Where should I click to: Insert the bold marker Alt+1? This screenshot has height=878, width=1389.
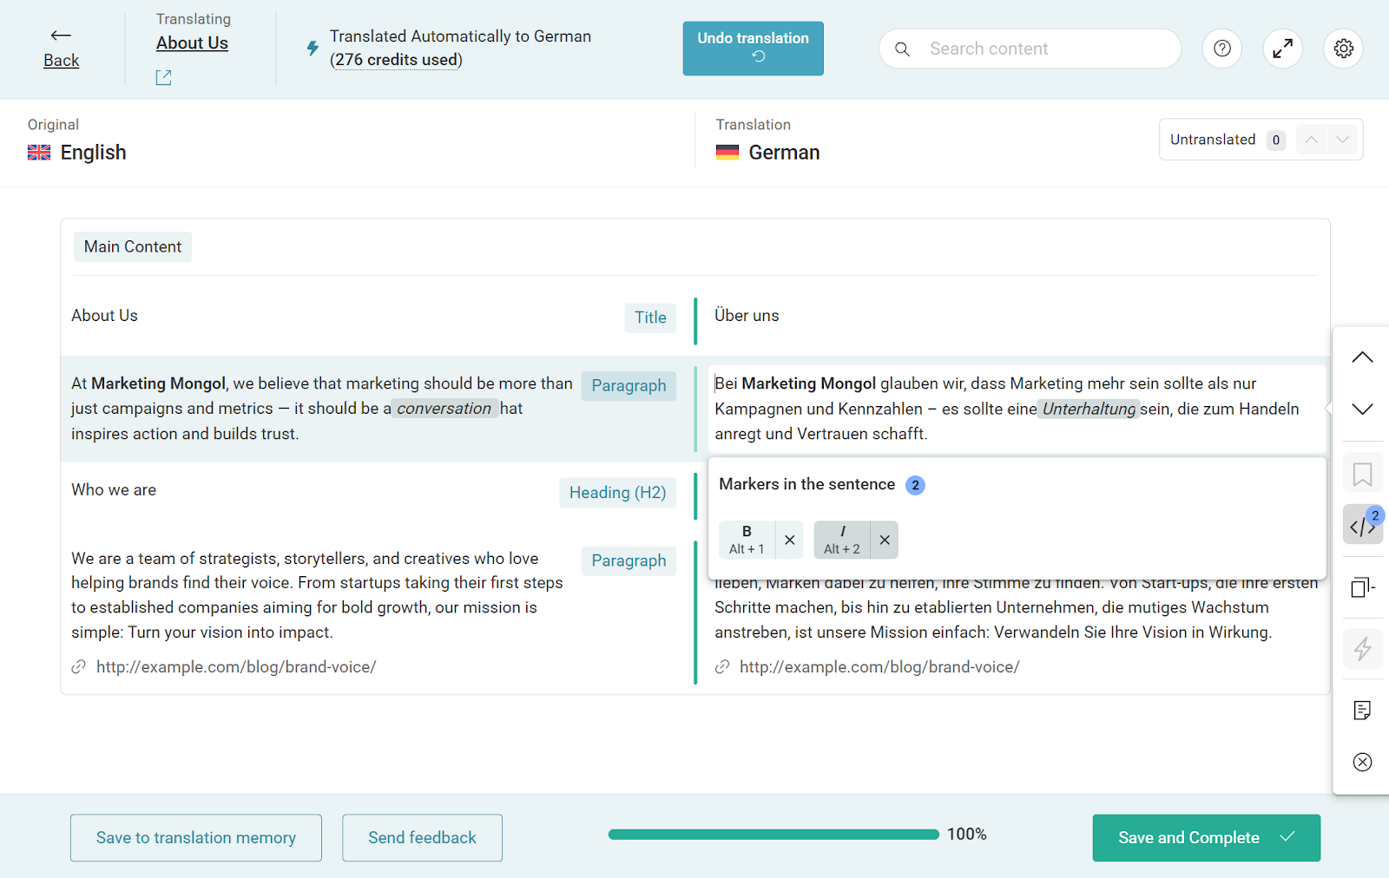coord(747,540)
